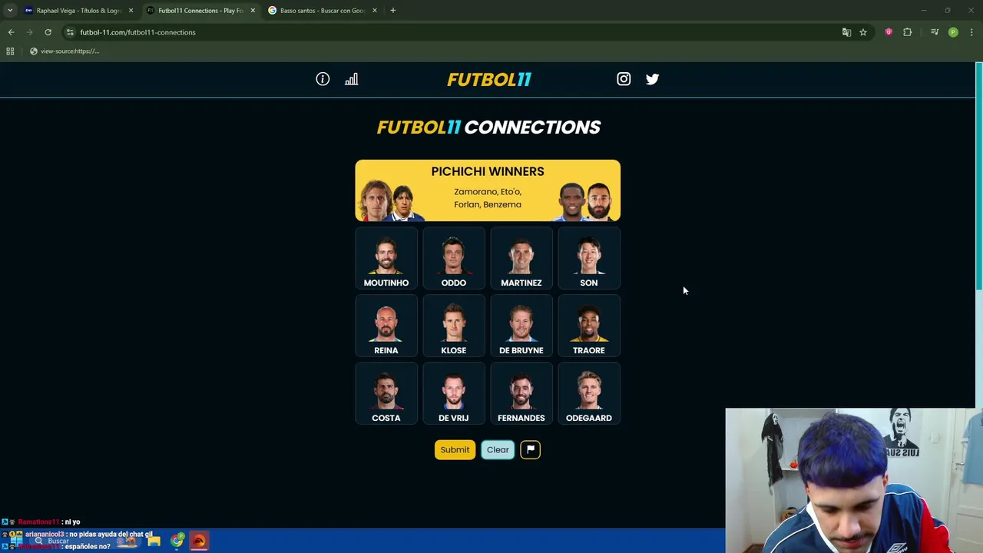
Task: Reload the current page
Action: [48, 32]
